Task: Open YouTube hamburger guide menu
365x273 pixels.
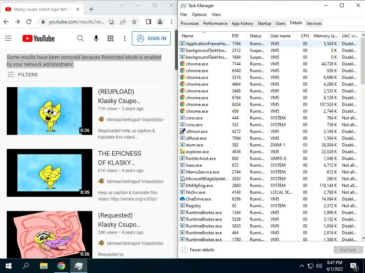Action: [x=8, y=38]
